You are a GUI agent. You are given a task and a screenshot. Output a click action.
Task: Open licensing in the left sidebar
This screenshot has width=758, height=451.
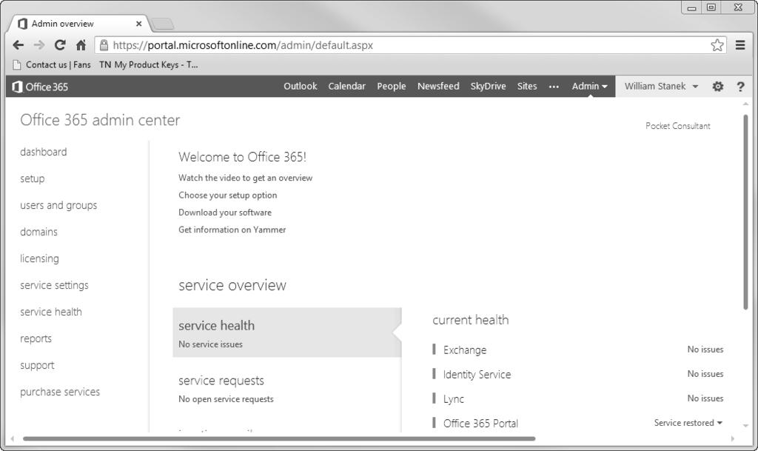click(x=39, y=258)
